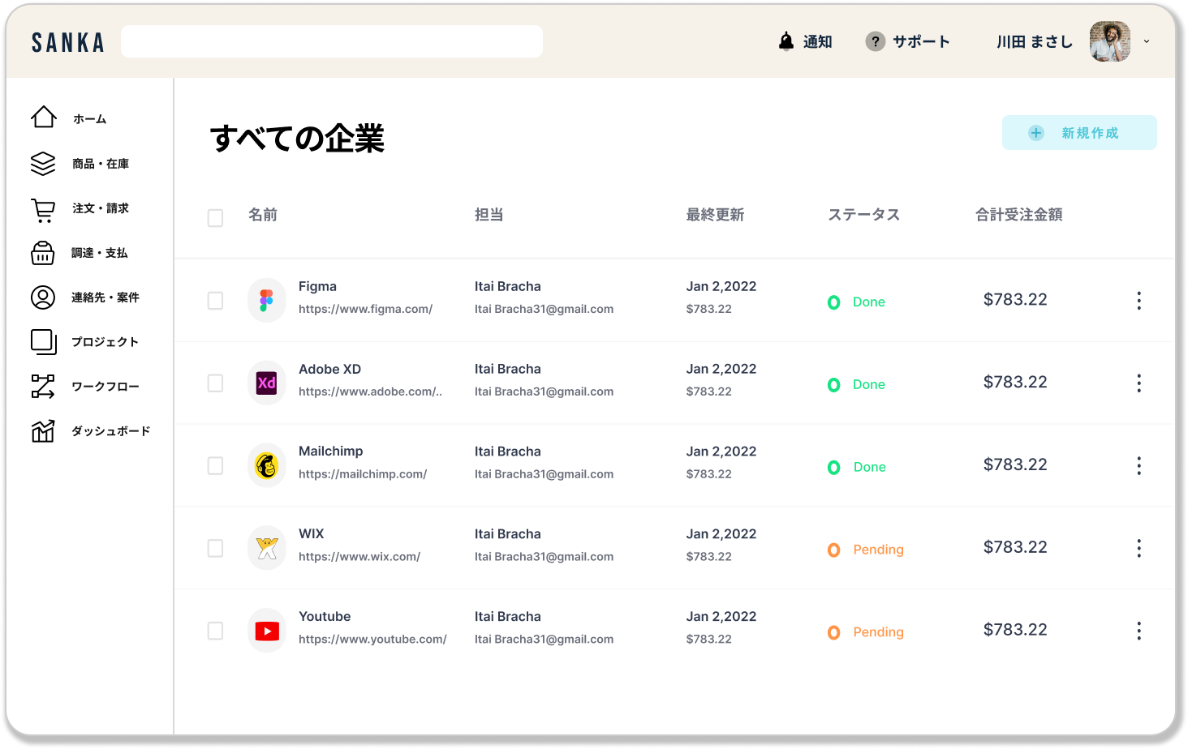Click the notification bell icon
The width and height of the screenshot is (1188, 749).
pyautogui.click(x=786, y=41)
